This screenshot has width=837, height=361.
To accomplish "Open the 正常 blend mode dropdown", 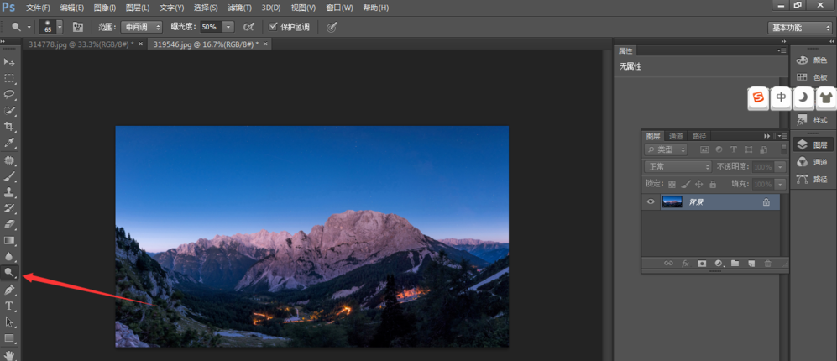I will pos(677,167).
